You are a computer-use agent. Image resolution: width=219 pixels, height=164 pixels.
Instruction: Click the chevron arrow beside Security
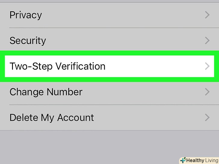pos(207,41)
